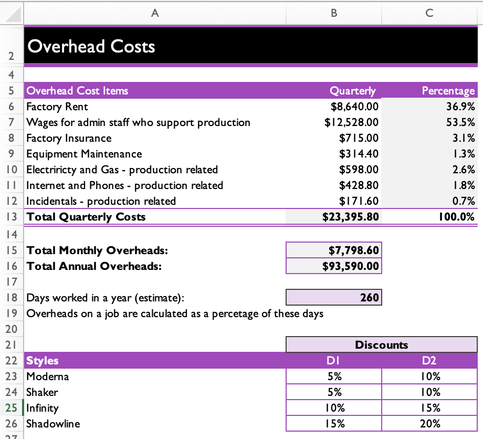Viewport: 483px width, 439px height.
Task: Select the 2.6% cell
Action: 429,170
